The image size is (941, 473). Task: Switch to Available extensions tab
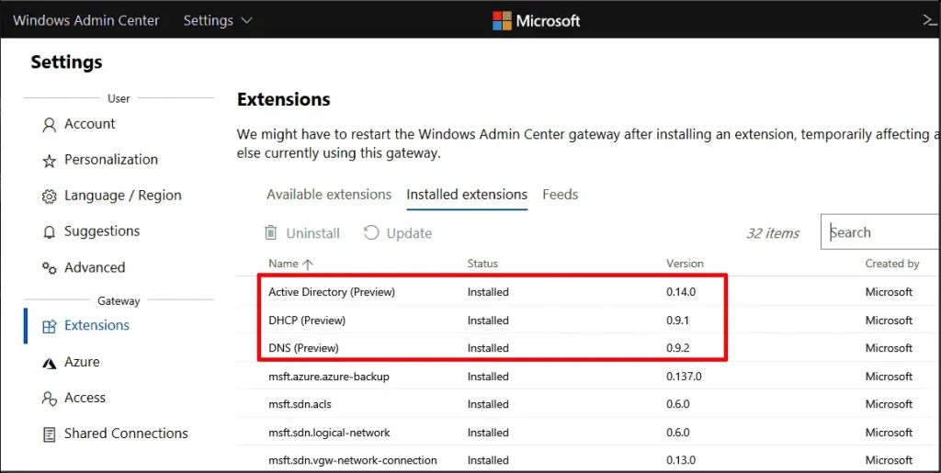click(329, 195)
